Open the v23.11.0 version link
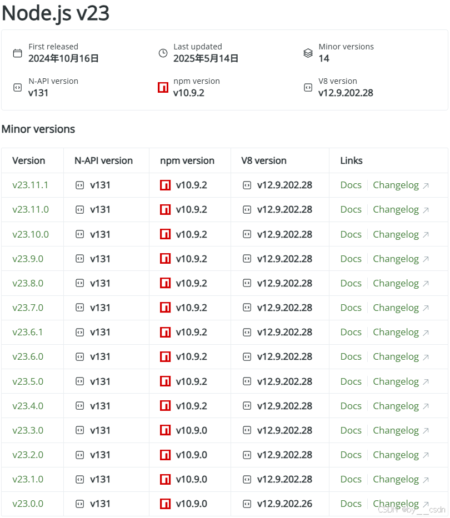Image resolution: width=450 pixels, height=518 pixels. 31,209
